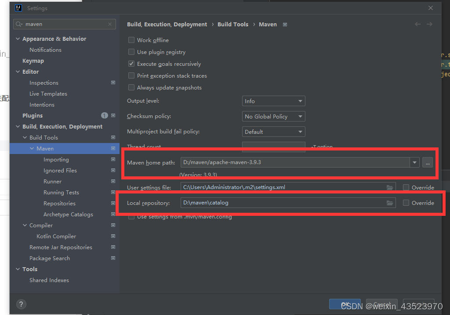Navigate forward with the right arrow
Image resolution: width=450 pixels, height=315 pixels.
coord(429,25)
